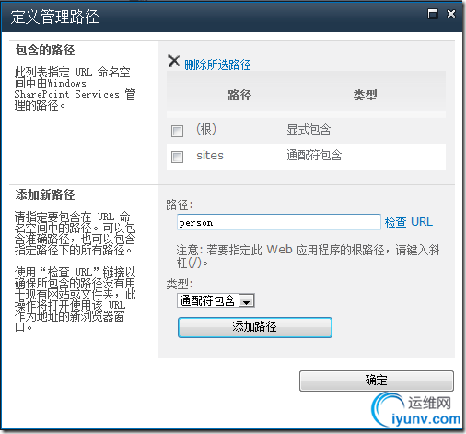Select the (根) path text

[x=206, y=129]
